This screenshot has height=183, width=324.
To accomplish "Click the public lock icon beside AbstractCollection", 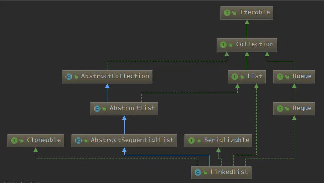I will pyautogui.click(x=76, y=77).
